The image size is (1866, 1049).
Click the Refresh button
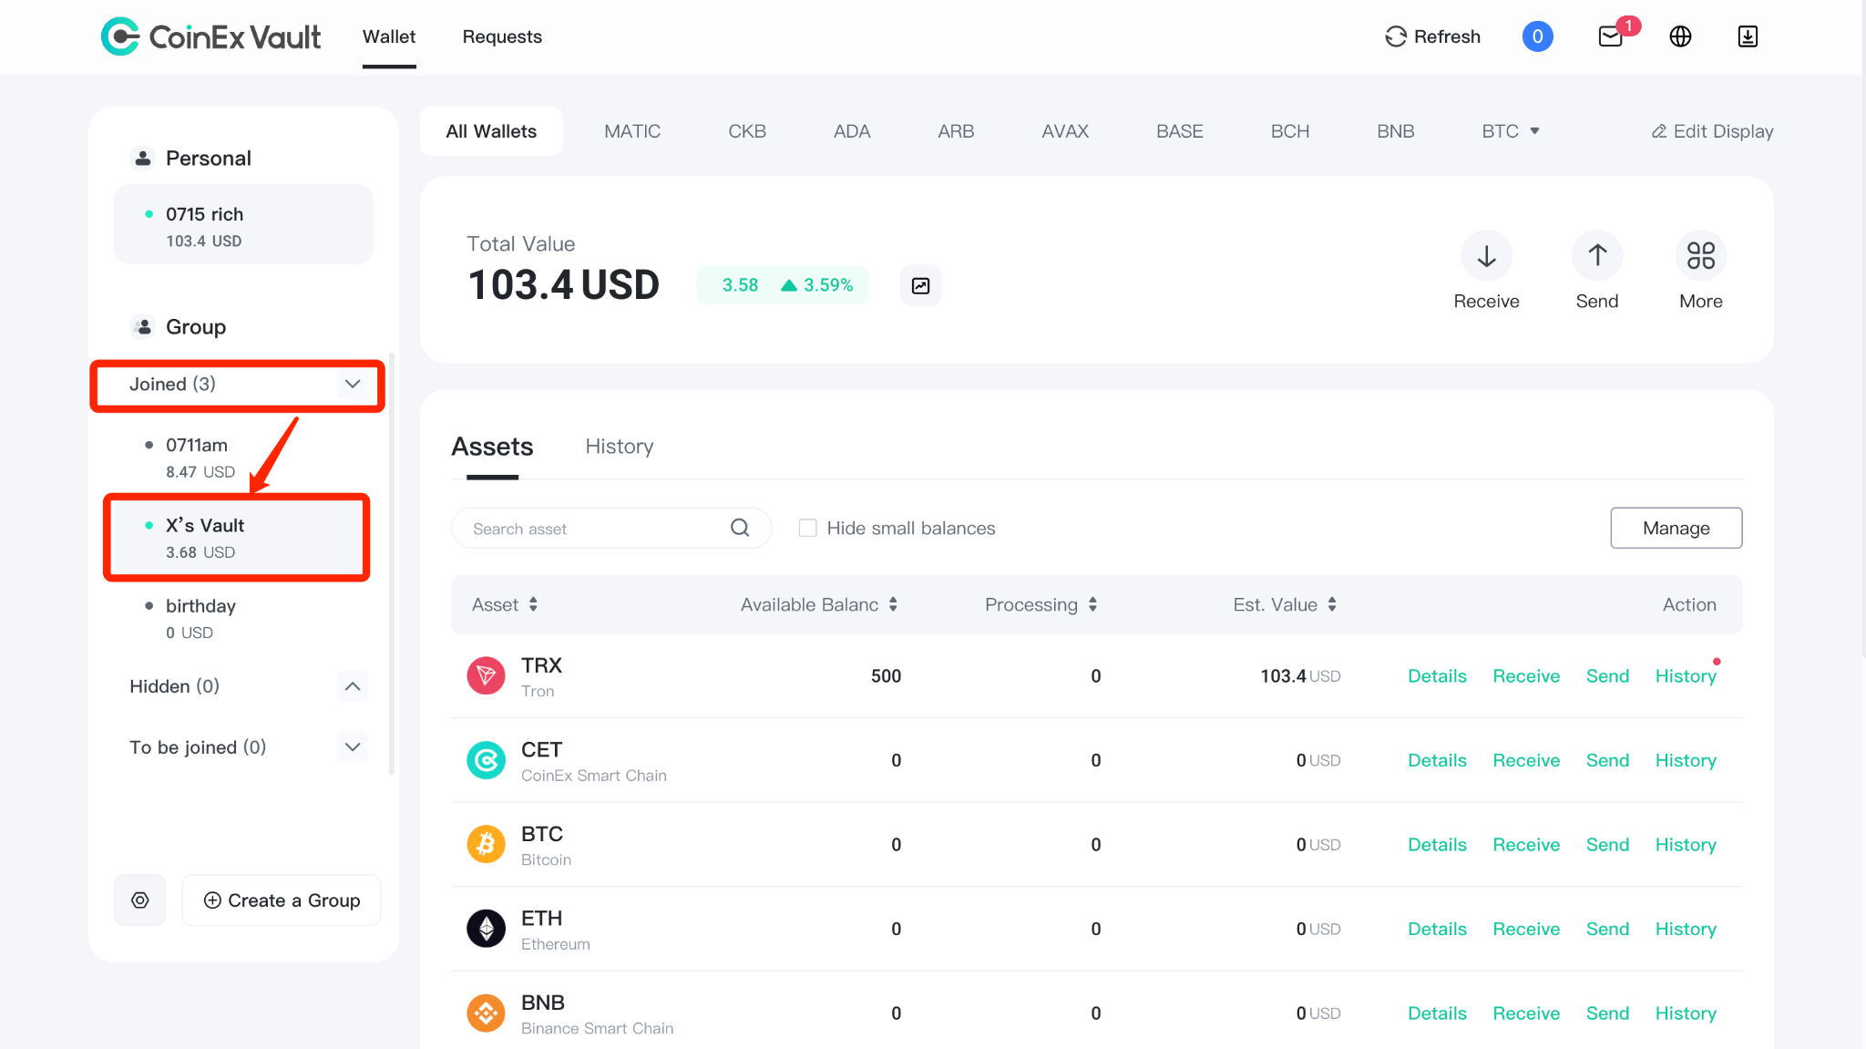pos(1433,36)
